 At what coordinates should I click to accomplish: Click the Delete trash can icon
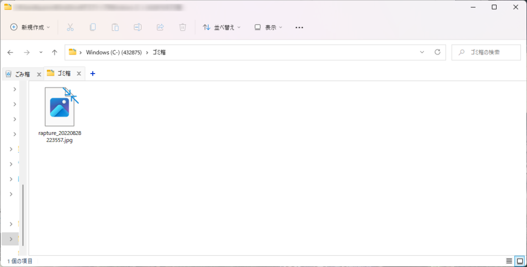183,27
